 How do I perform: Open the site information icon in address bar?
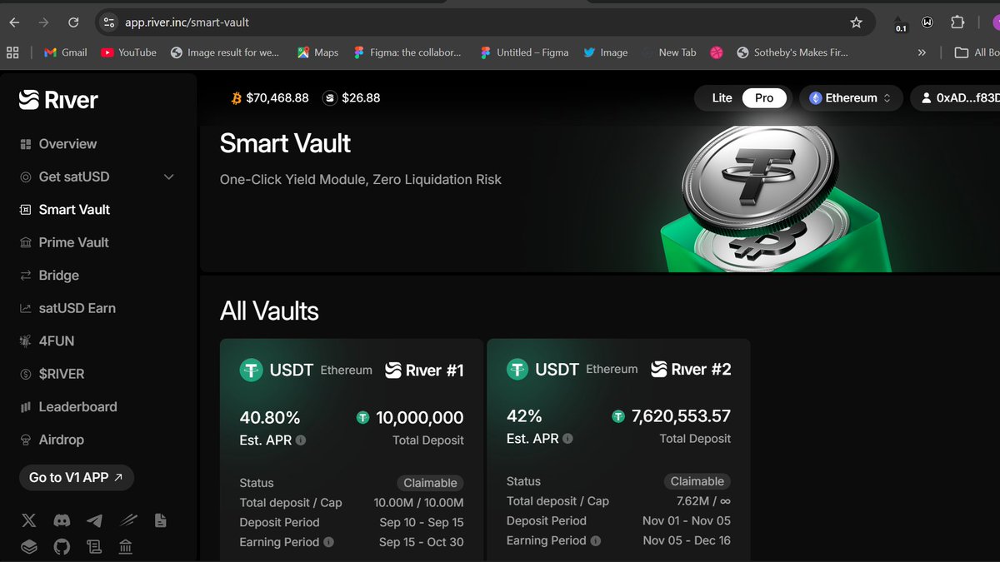click(x=108, y=22)
